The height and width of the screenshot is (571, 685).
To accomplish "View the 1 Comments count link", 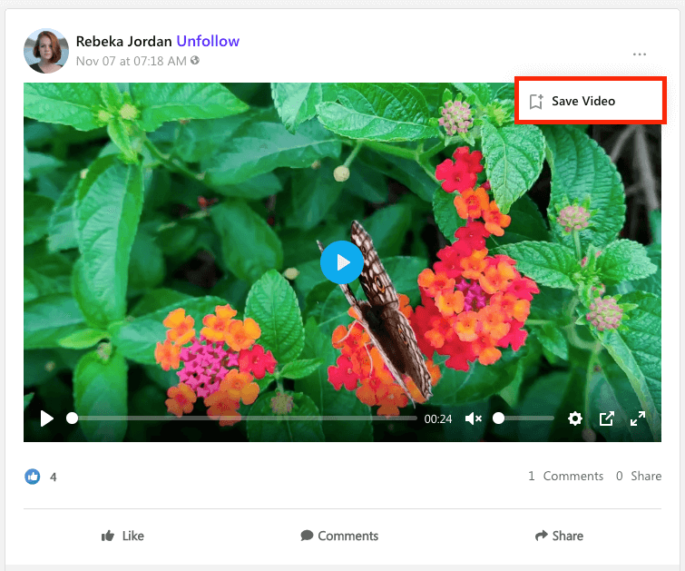I will coord(565,476).
